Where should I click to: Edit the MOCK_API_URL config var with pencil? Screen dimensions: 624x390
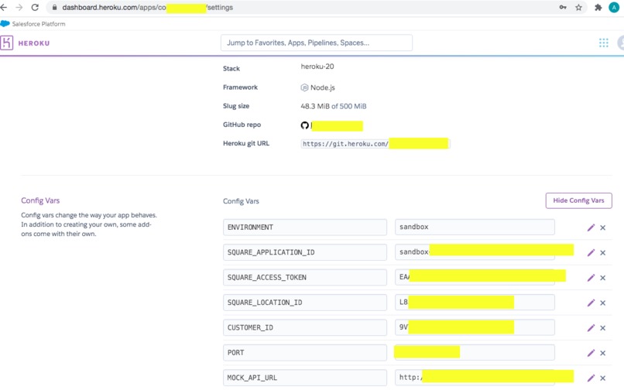pos(591,378)
